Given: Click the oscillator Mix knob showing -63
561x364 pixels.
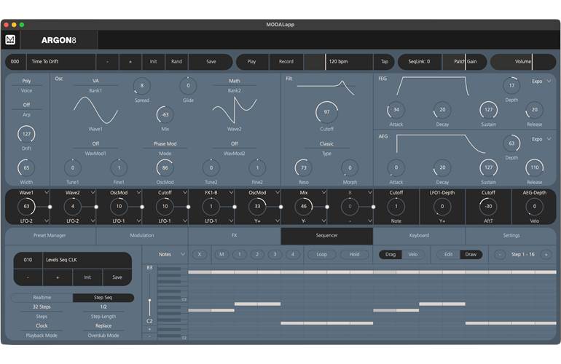Looking at the screenshot, I should click(x=165, y=115).
